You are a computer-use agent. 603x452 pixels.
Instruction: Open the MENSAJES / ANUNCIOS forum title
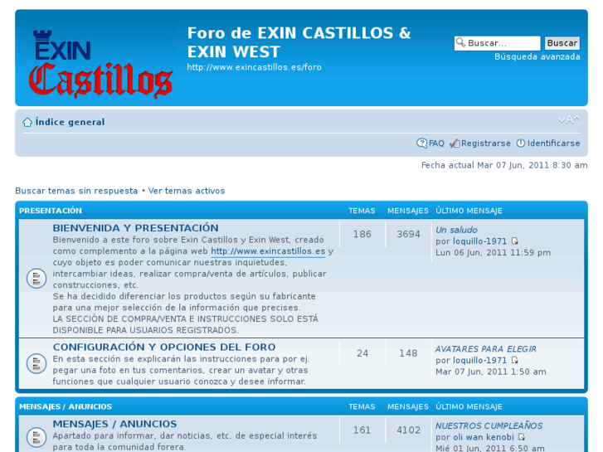click(114, 424)
